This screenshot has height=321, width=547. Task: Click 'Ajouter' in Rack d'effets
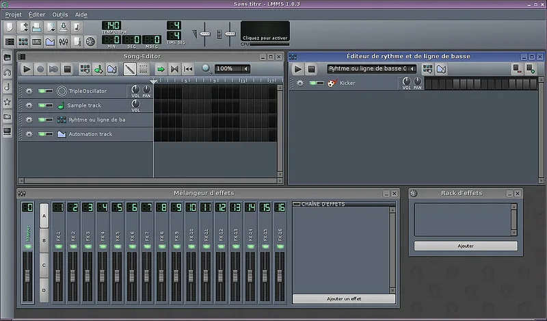click(x=465, y=246)
